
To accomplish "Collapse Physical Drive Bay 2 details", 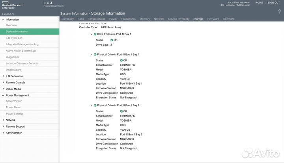I will [x=91, y=106].
